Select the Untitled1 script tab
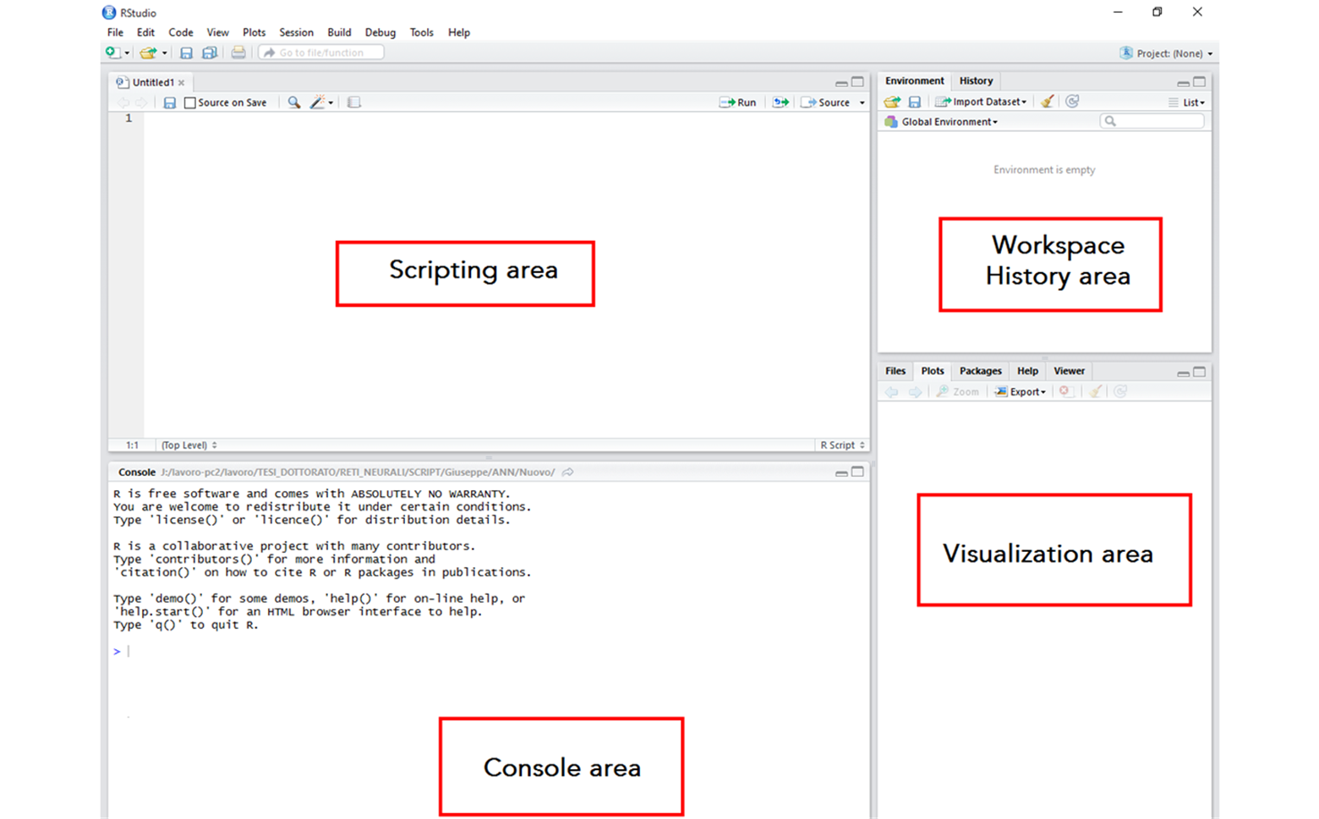 (x=152, y=82)
